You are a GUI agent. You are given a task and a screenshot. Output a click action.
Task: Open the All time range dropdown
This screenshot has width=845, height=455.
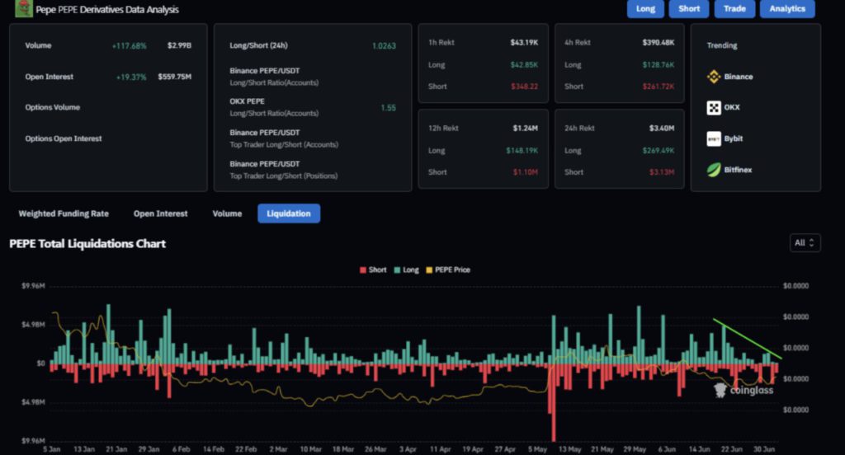[x=805, y=243]
